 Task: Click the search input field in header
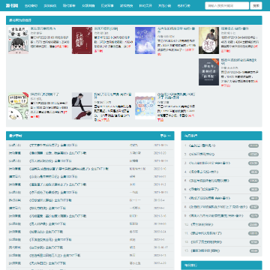click(227, 5)
